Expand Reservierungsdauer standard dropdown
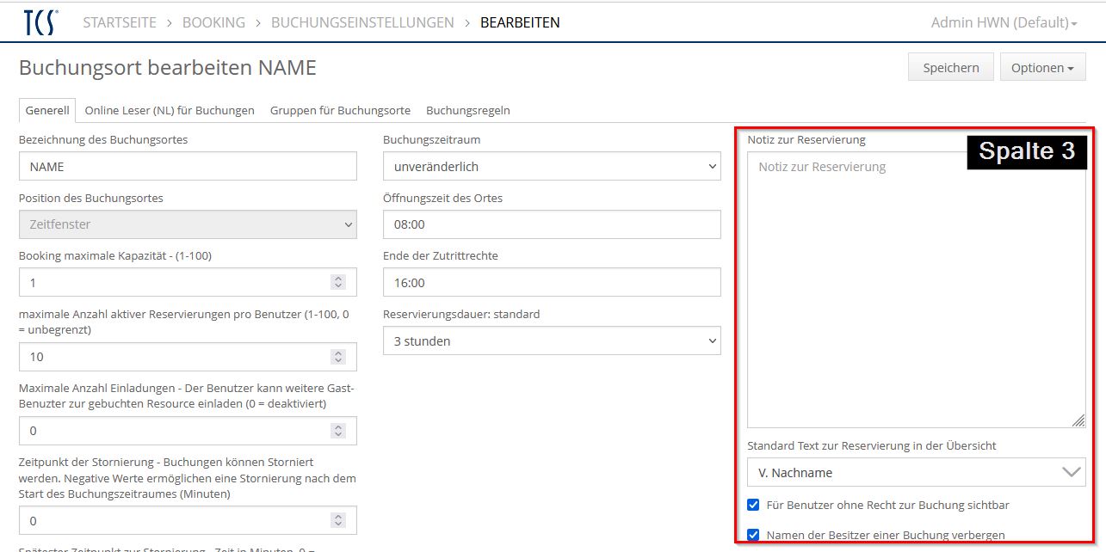 [x=551, y=341]
